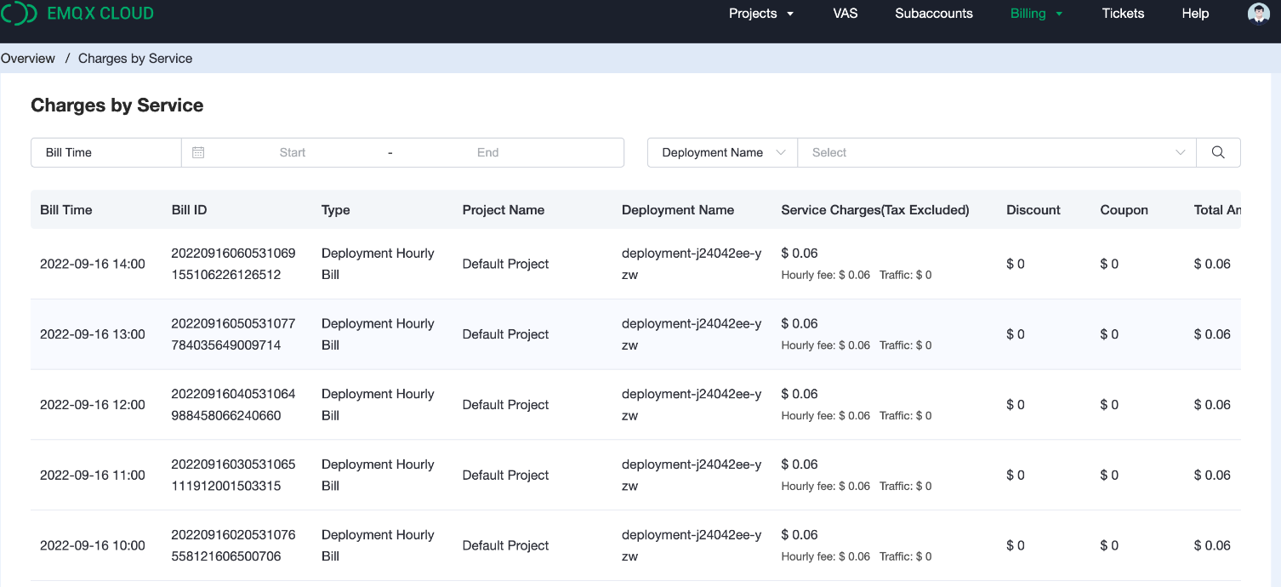Expand the Projects dropdown menu
1281x587 pixels.
coord(760,14)
